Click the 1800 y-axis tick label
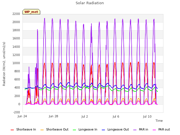Image resolution: width=180 pixels, height=135 pixels. [x=16, y=30]
